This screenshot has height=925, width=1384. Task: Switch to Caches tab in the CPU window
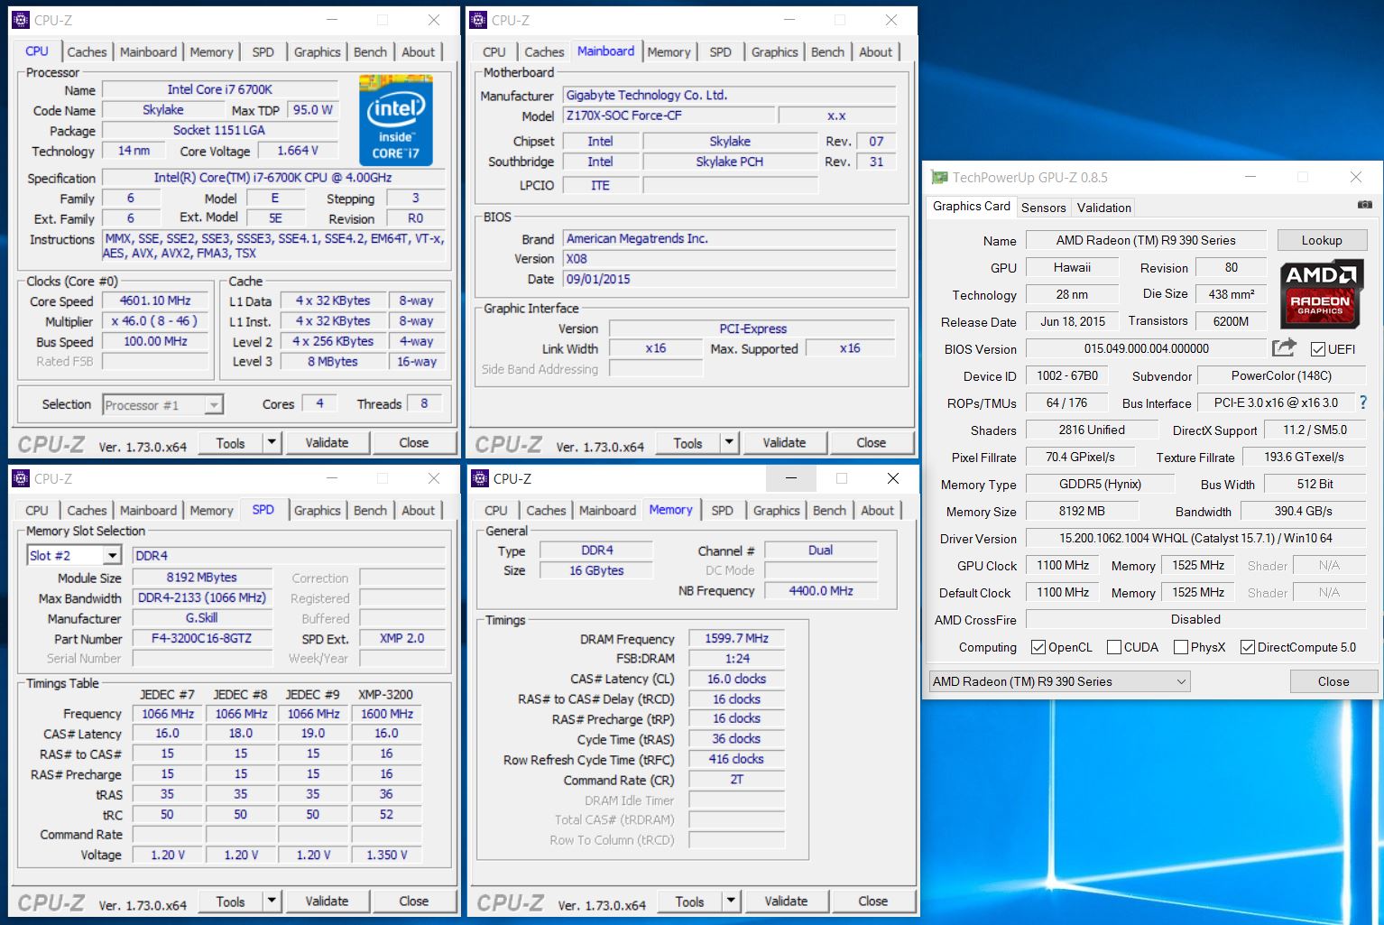[87, 51]
